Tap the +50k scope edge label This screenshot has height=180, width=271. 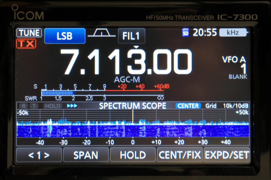[x=242, y=113]
